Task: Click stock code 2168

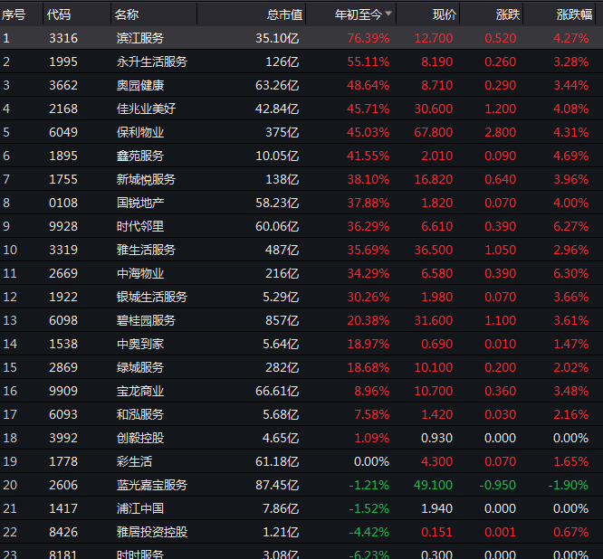Action: pos(63,109)
